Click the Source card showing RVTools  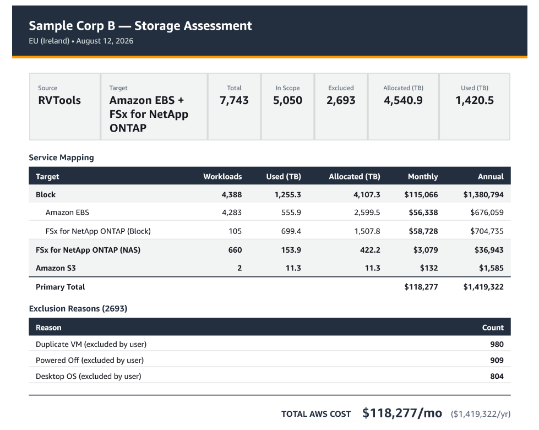[64, 106]
